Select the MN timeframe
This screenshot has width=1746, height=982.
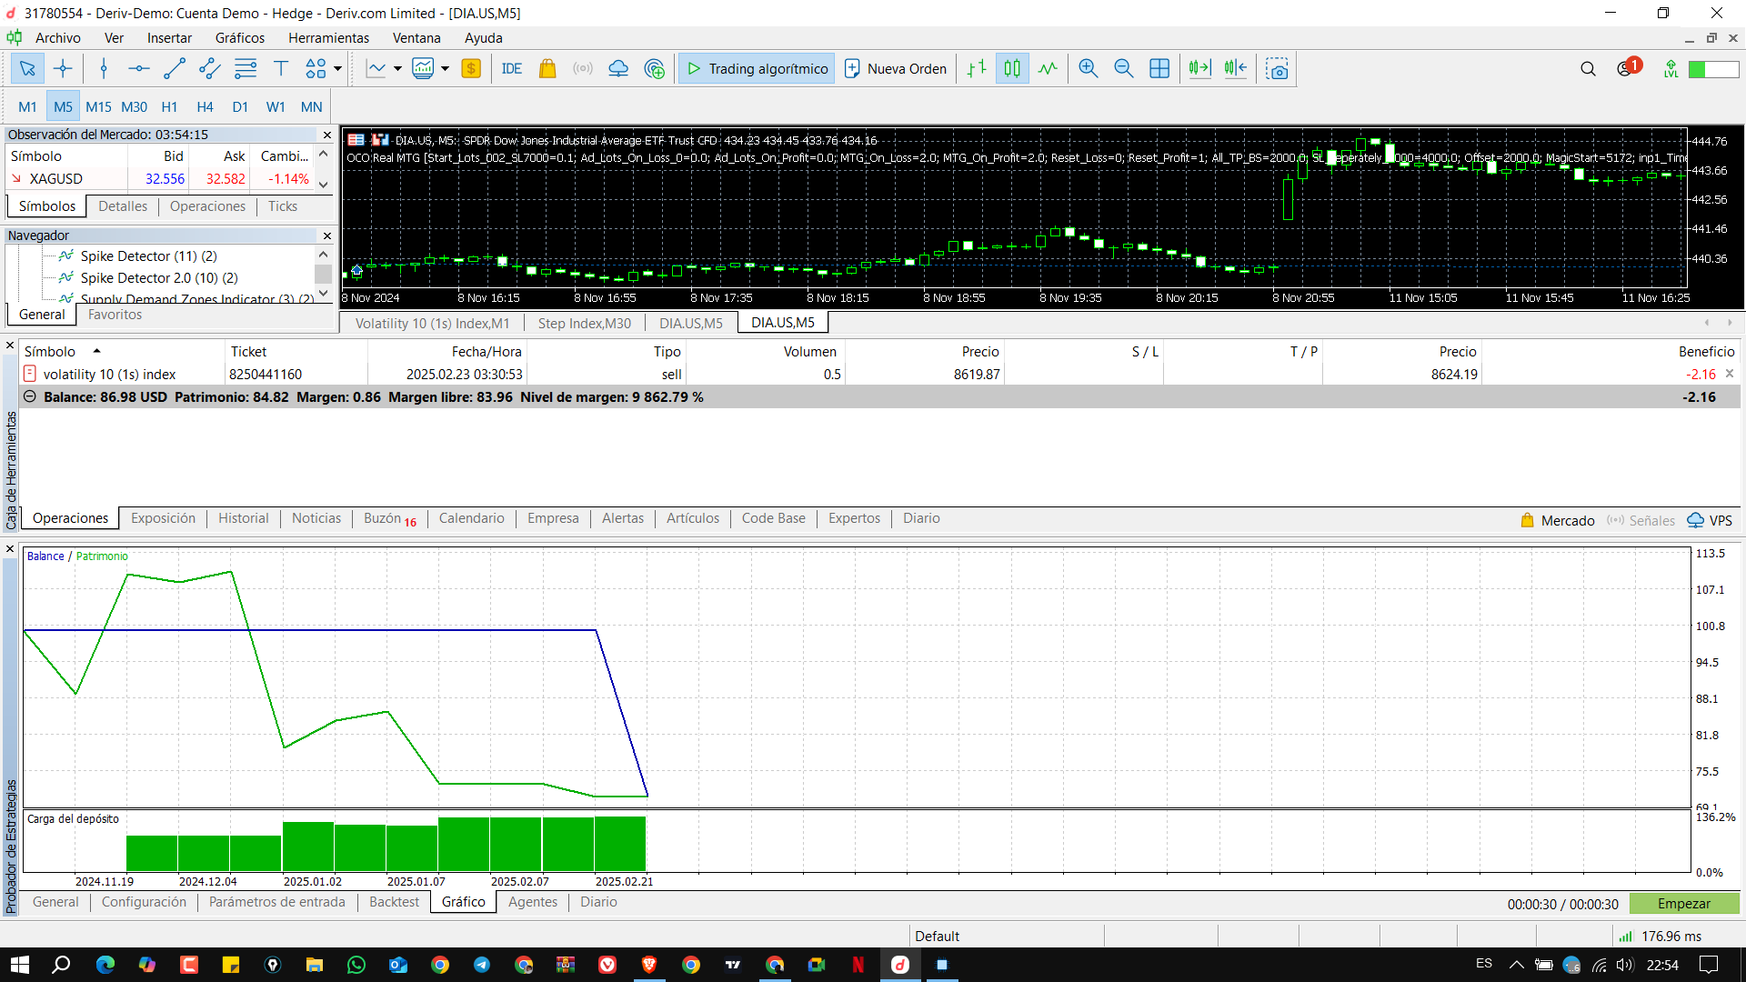[311, 106]
